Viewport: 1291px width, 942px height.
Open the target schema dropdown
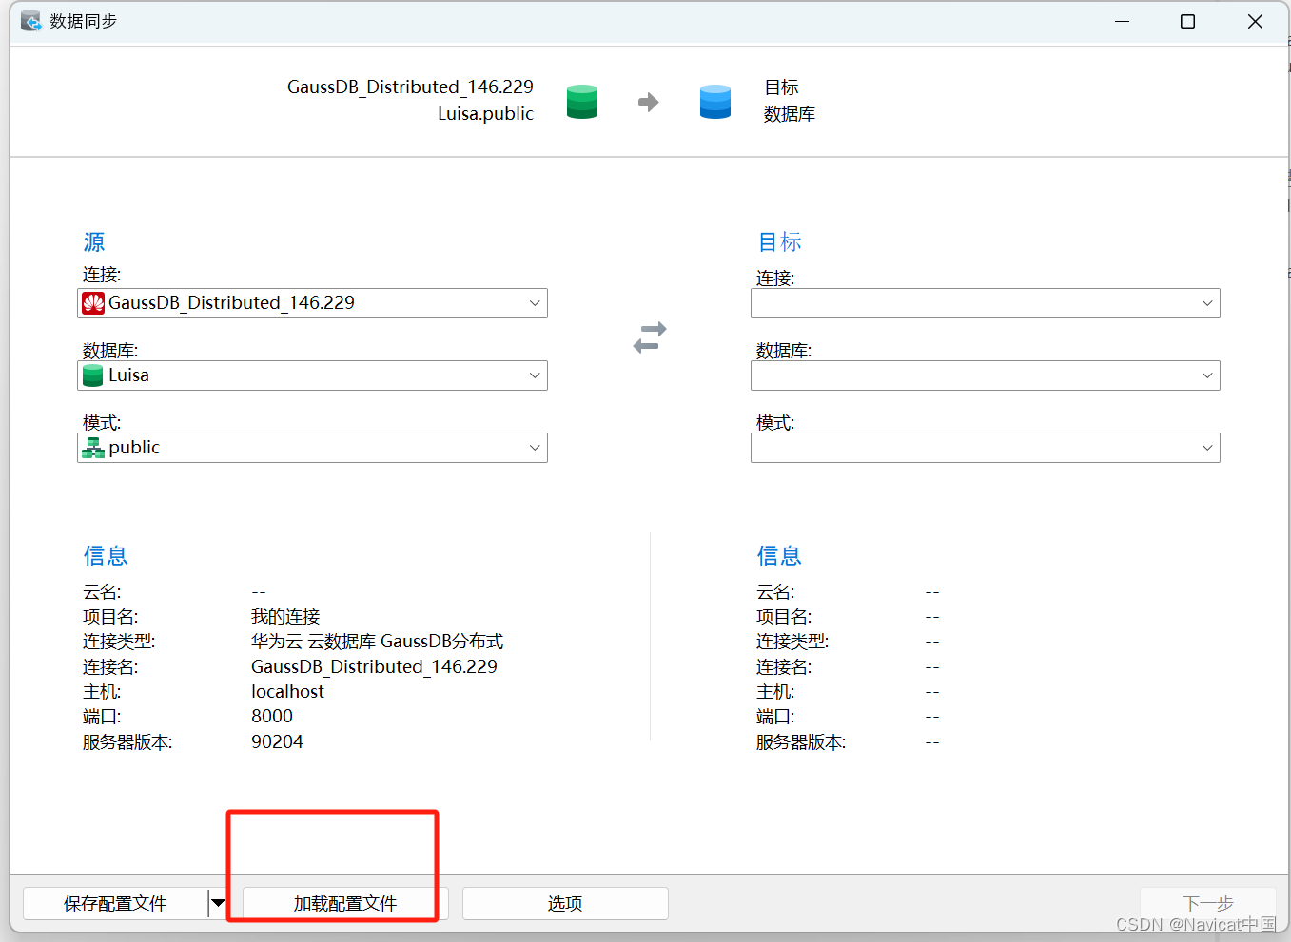(986, 448)
